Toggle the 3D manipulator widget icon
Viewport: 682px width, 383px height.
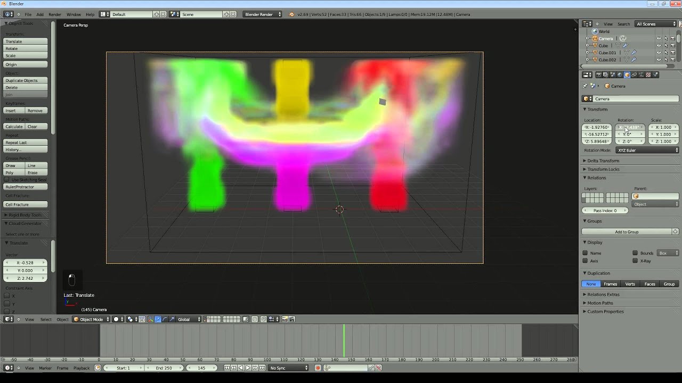(x=151, y=319)
